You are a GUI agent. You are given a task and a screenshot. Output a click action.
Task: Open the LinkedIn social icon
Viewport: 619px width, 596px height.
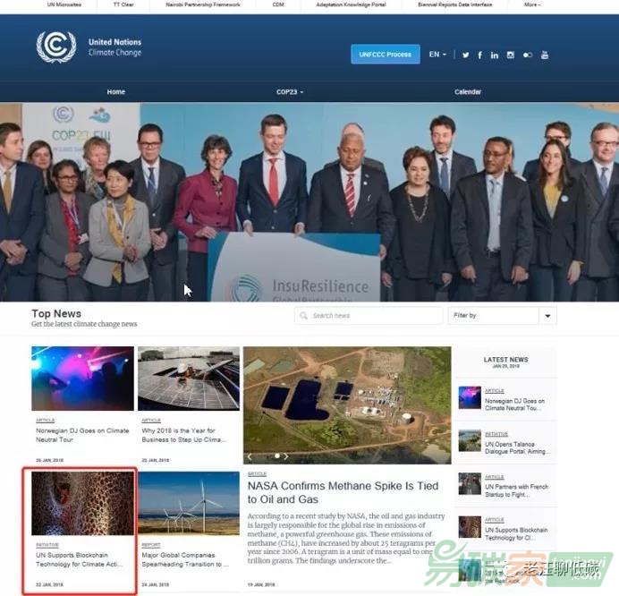pos(495,55)
